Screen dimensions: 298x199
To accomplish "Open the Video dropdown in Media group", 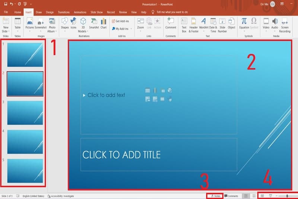I will (266, 31).
